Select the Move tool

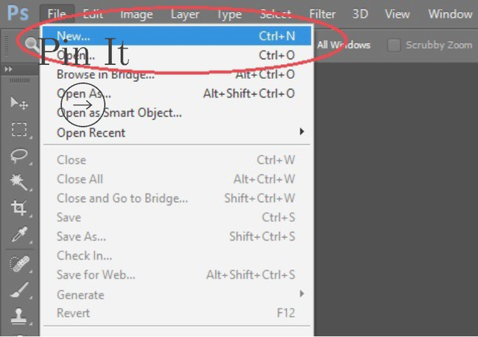[19, 103]
